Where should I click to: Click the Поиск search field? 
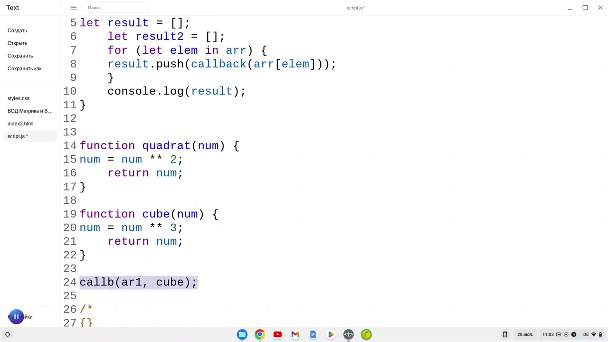coord(115,8)
